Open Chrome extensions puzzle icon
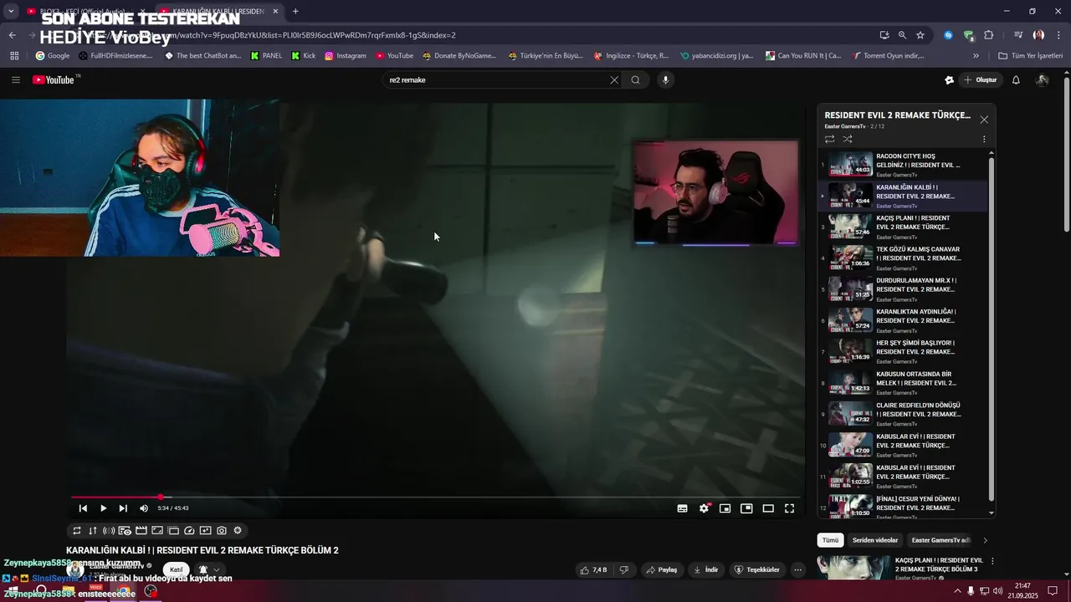The height and width of the screenshot is (602, 1071). tap(988, 35)
